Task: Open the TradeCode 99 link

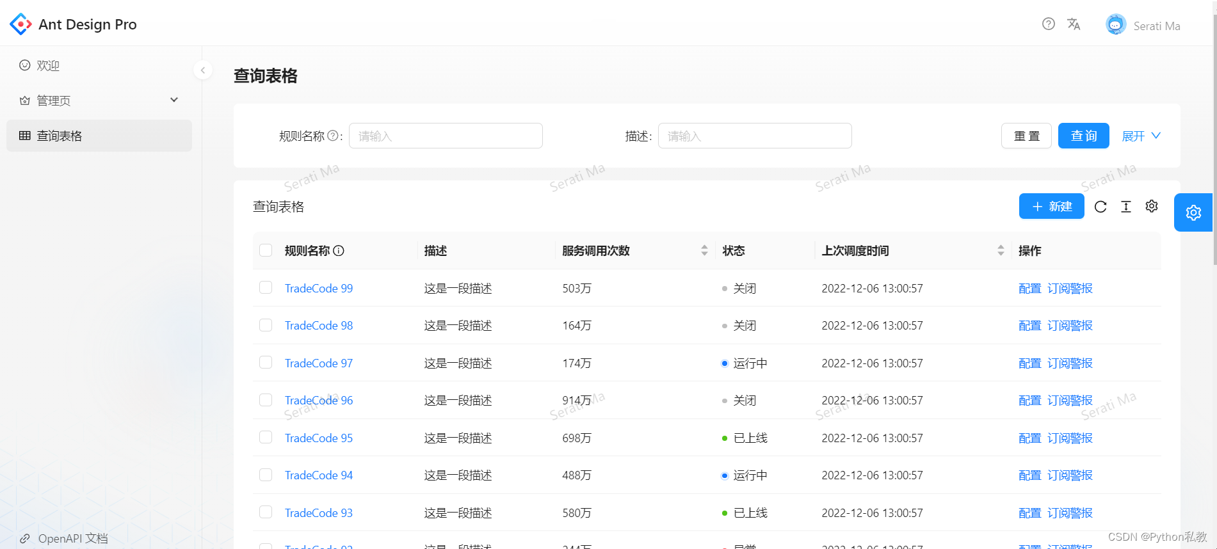Action: [319, 289]
